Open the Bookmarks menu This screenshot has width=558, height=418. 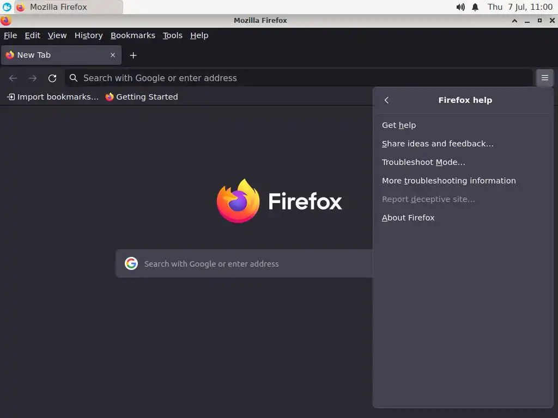pyautogui.click(x=133, y=35)
